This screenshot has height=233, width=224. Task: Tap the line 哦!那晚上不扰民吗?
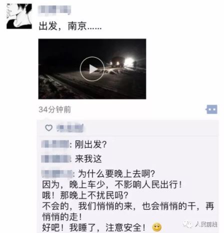(x=85, y=195)
